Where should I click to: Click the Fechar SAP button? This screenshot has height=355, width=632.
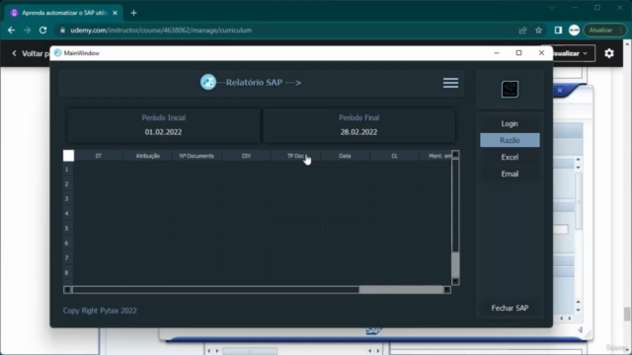pos(510,308)
